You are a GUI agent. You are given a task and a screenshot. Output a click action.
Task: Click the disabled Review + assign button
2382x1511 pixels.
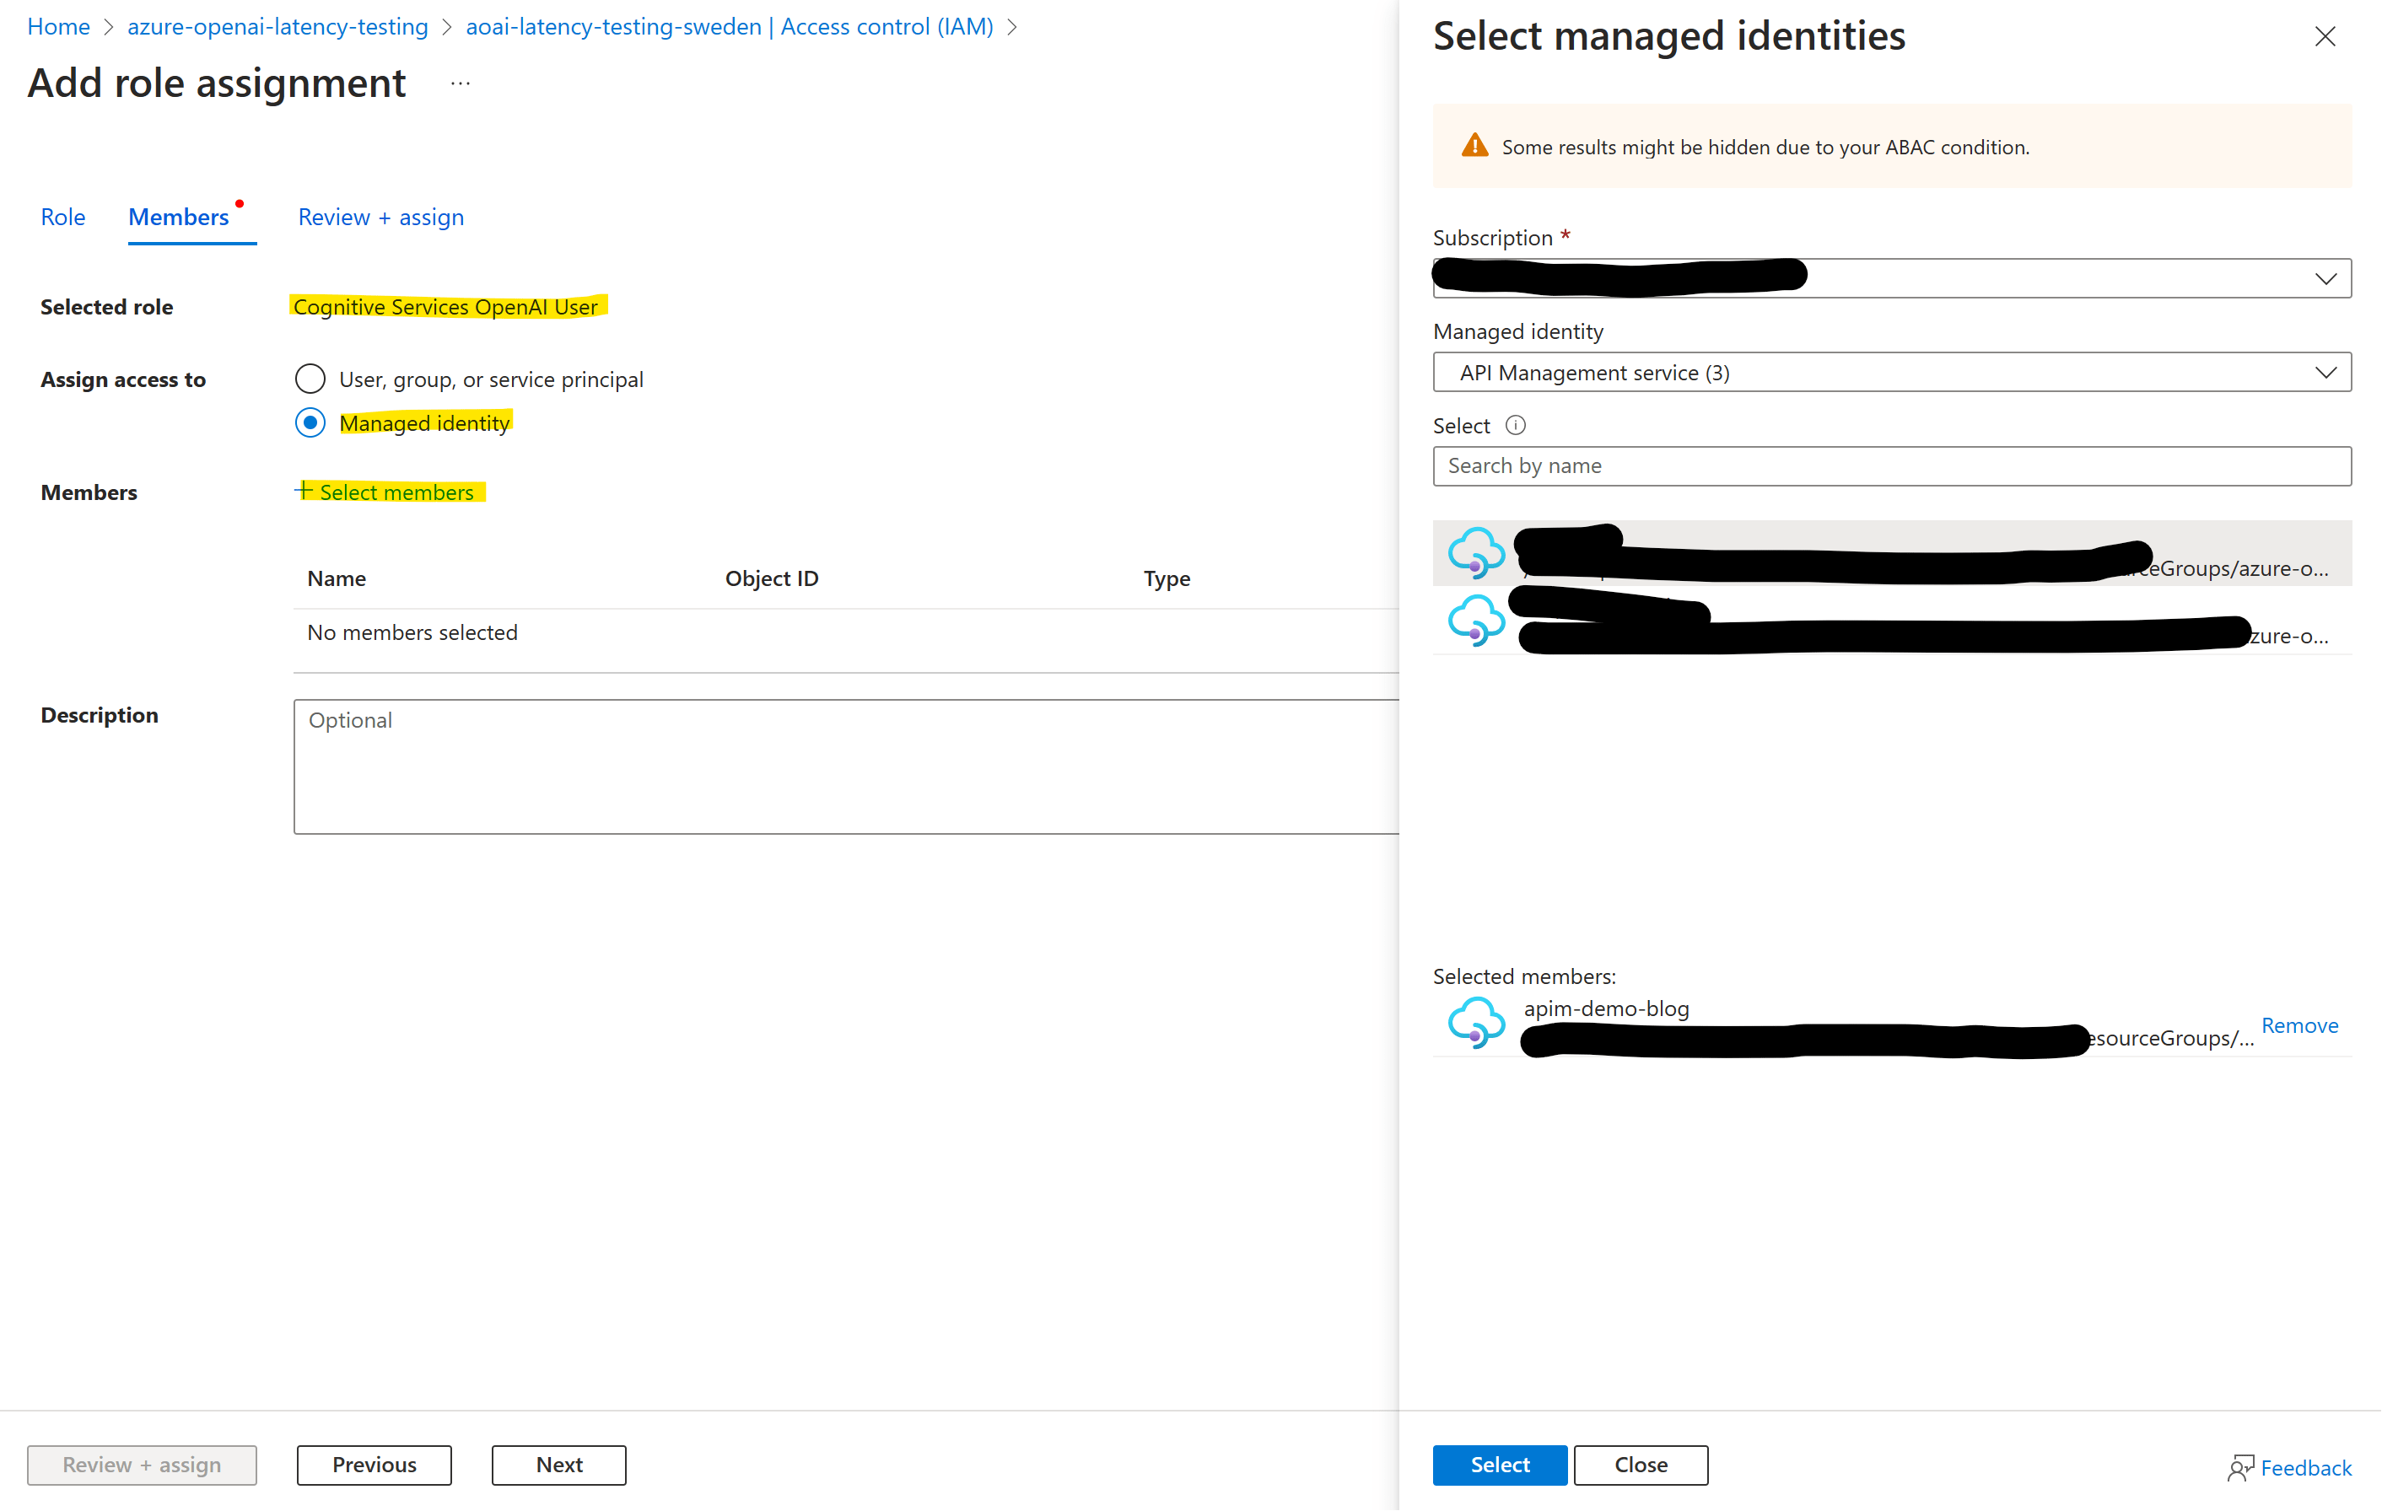142,1465
